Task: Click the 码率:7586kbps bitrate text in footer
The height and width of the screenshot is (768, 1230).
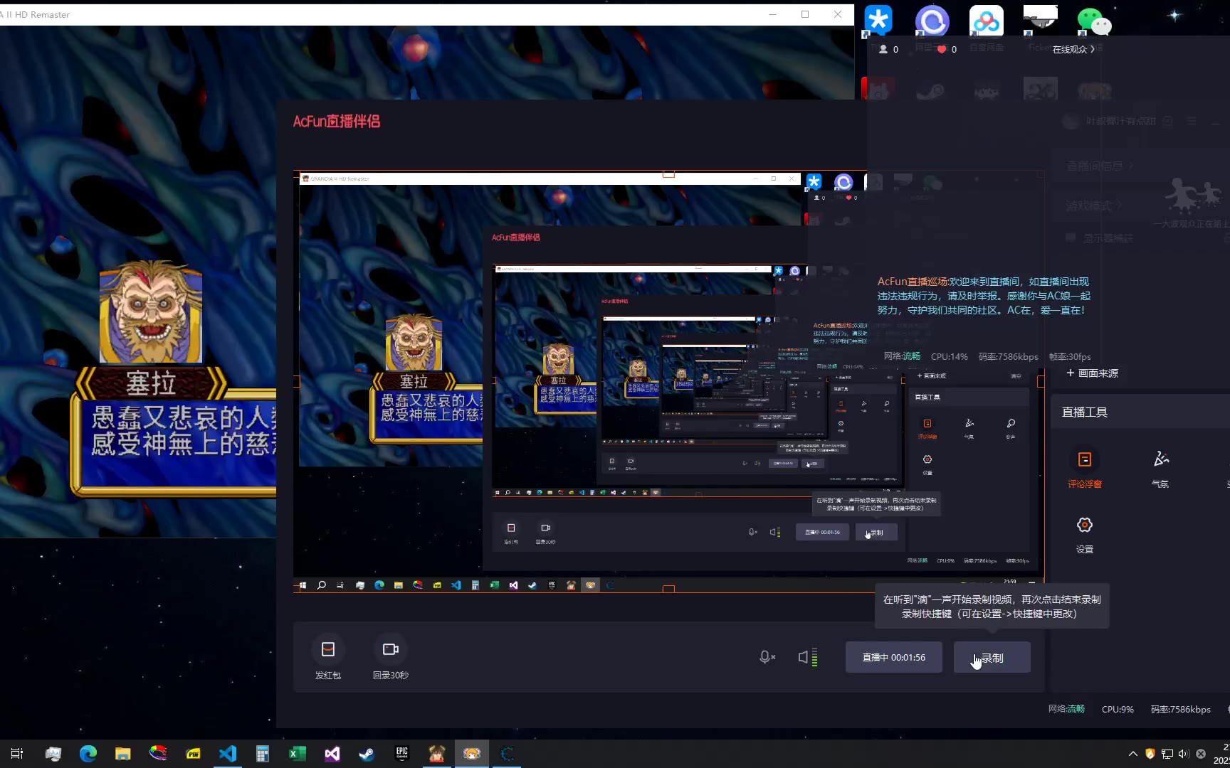Action: [1180, 709]
